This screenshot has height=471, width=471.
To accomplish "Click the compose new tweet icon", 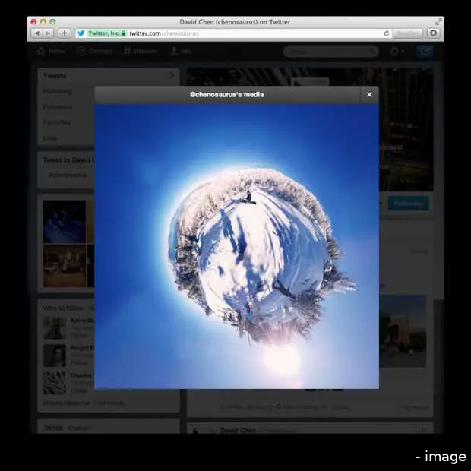I will (x=425, y=52).
